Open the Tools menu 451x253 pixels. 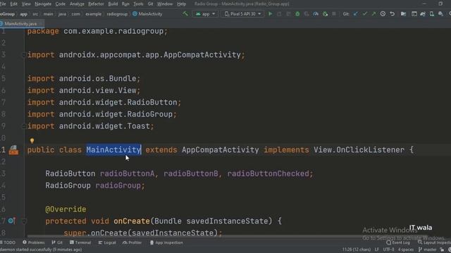point(138,4)
